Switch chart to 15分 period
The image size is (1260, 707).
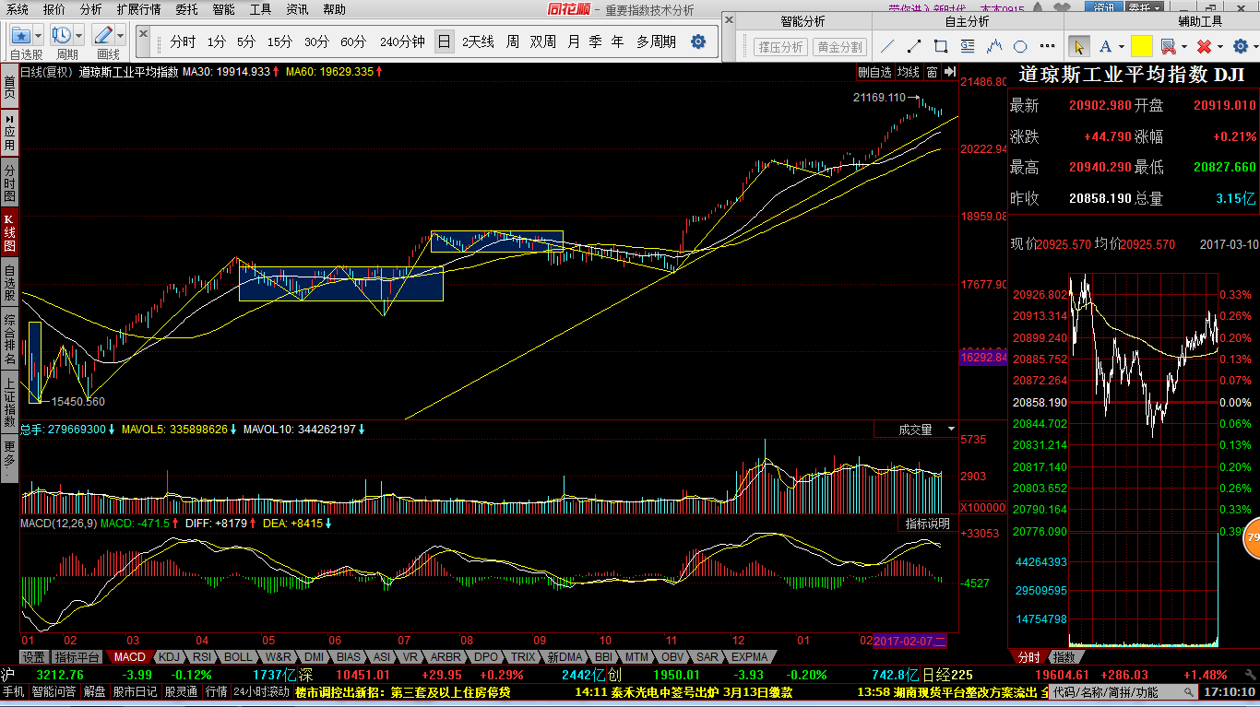[x=279, y=41]
